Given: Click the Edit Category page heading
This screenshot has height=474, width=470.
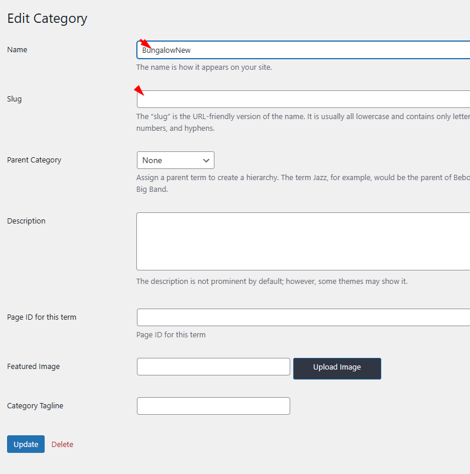Looking at the screenshot, I should 47,18.
